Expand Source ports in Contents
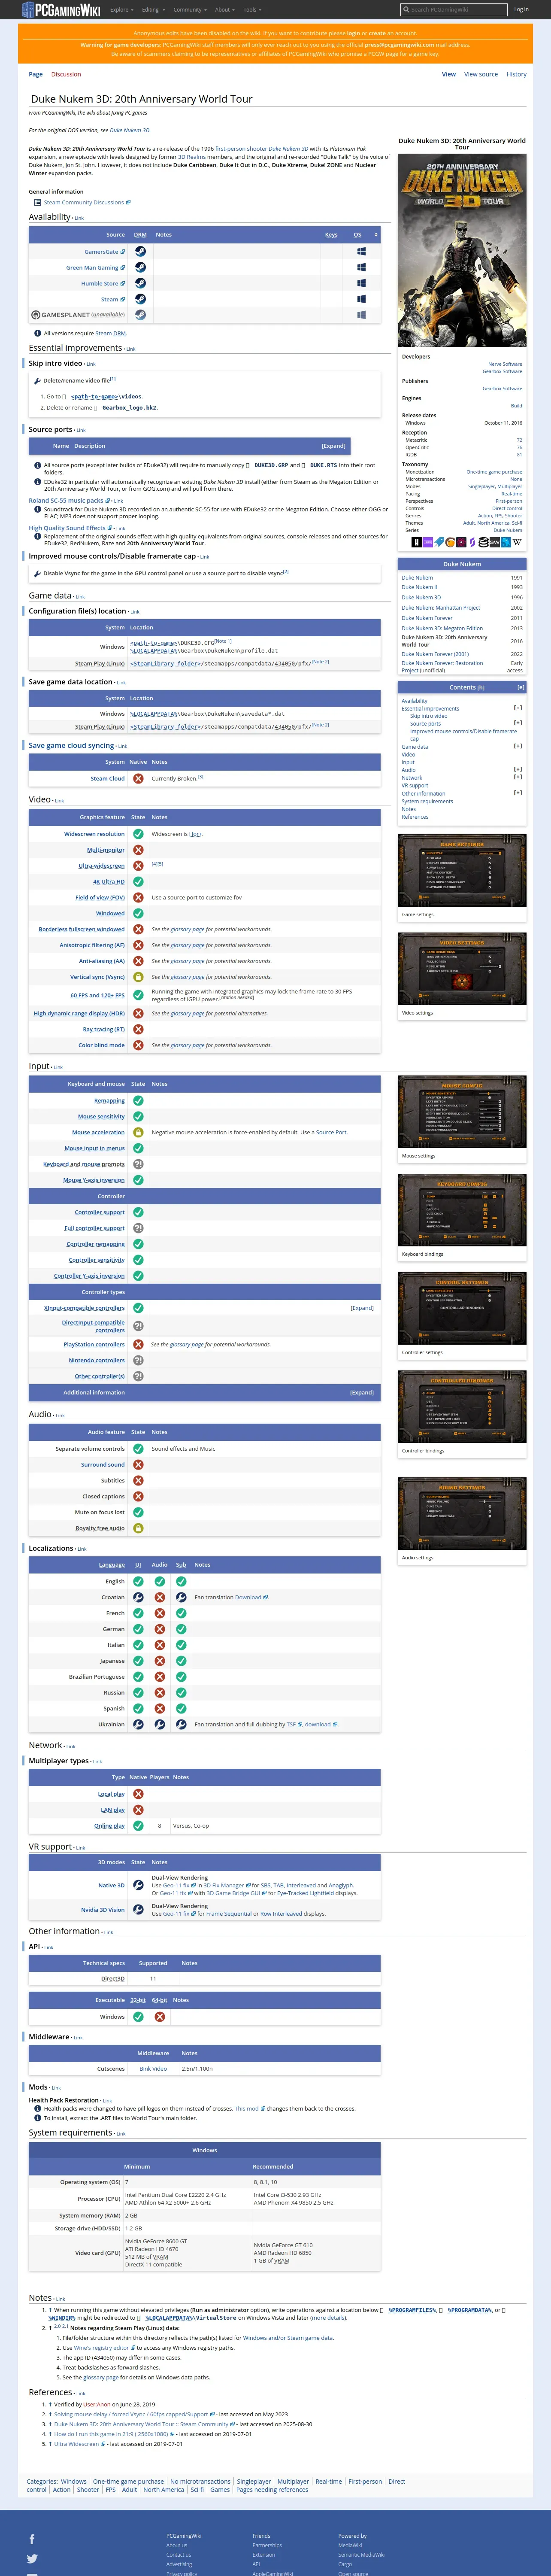 coord(518,723)
